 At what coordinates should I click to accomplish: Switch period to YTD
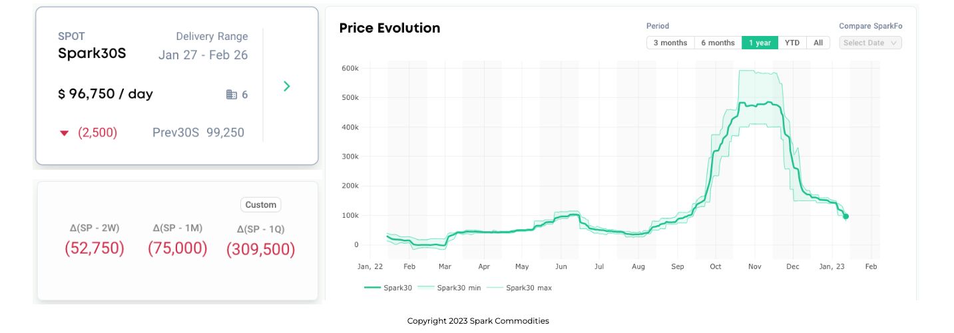[792, 43]
